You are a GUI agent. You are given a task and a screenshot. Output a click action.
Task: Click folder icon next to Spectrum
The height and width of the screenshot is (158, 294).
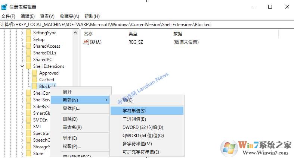pos(29,133)
